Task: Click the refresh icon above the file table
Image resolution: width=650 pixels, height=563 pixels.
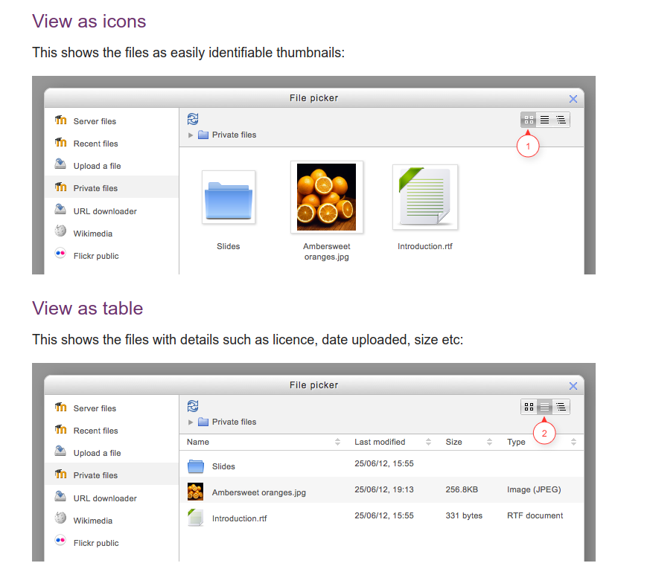Action: point(193,406)
